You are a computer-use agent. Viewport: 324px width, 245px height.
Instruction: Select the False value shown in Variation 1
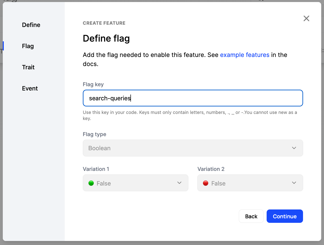tap(104, 183)
